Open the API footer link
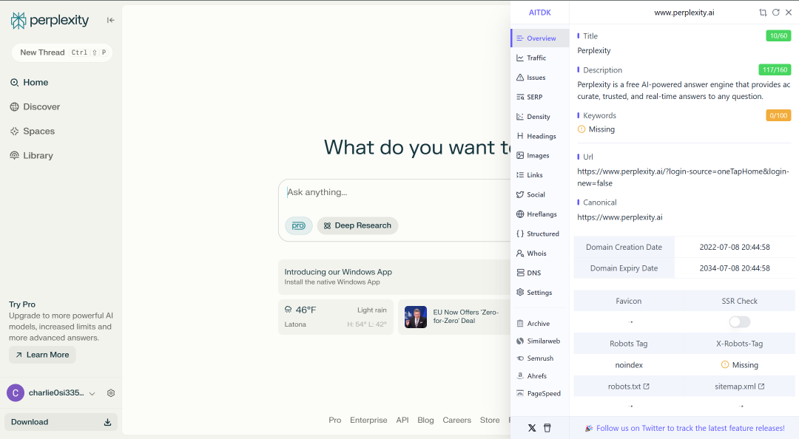 coord(402,421)
